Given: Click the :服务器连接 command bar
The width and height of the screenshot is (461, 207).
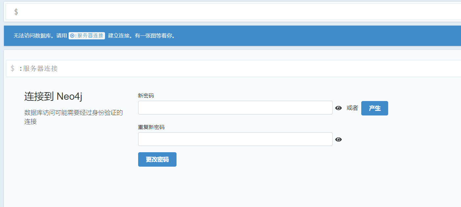Looking at the screenshot, I should 233,69.
